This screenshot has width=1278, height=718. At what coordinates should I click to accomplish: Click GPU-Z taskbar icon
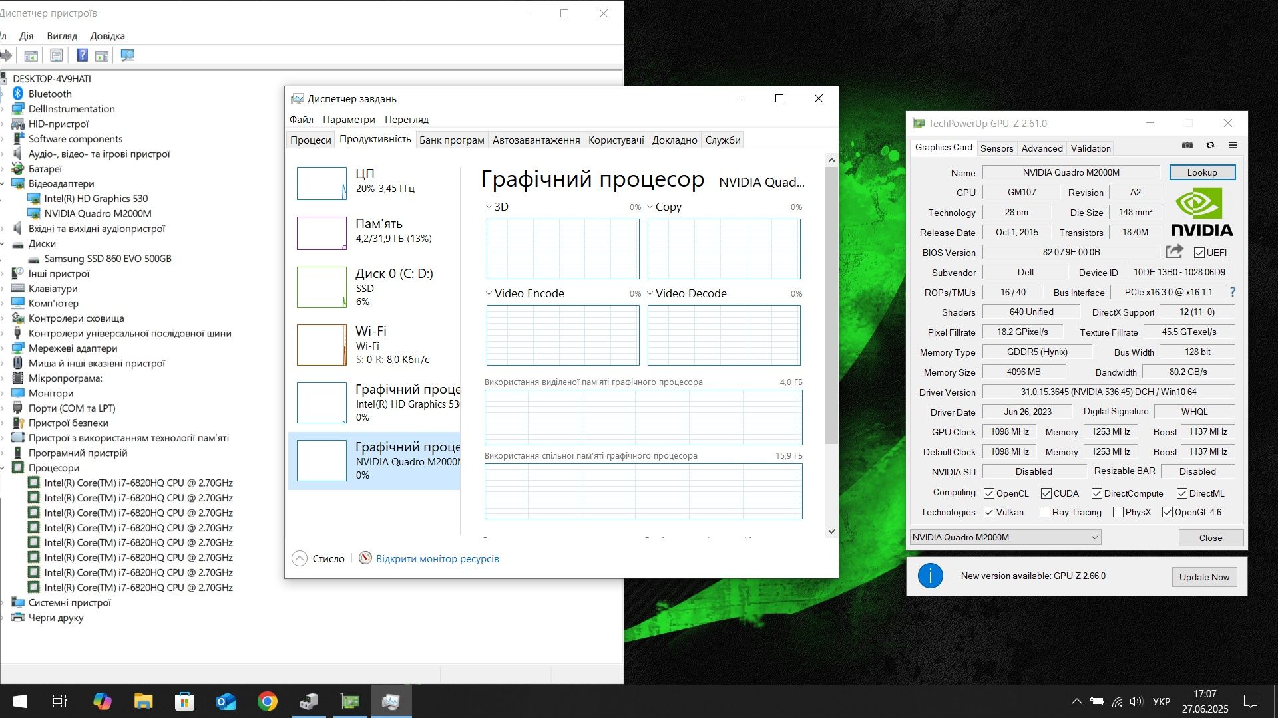(350, 701)
